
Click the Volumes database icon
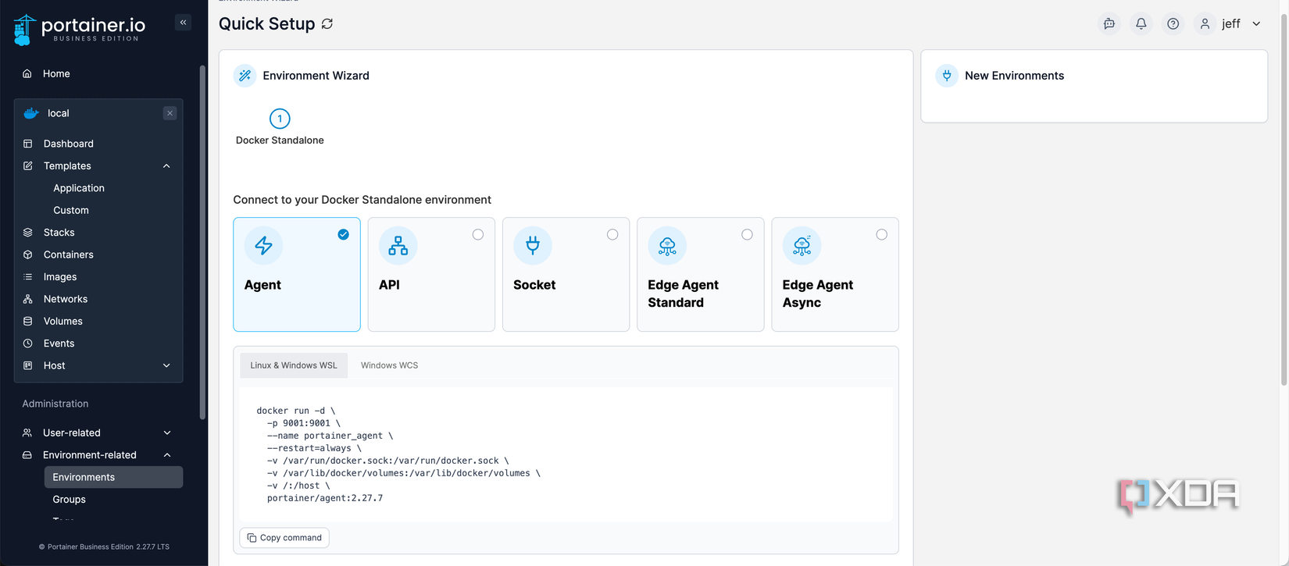click(x=28, y=321)
